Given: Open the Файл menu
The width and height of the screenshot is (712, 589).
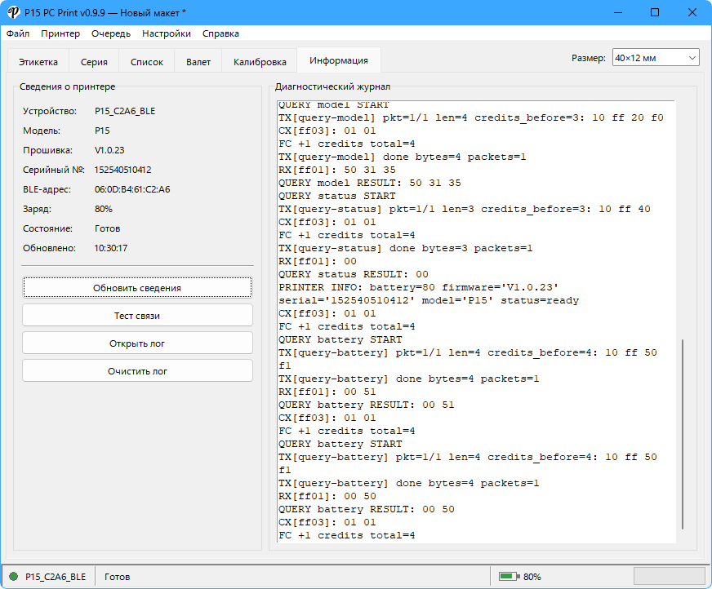Looking at the screenshot, I should coord(18,33).
